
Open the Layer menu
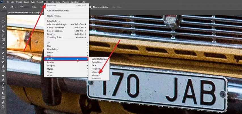[x=26, y=2]
